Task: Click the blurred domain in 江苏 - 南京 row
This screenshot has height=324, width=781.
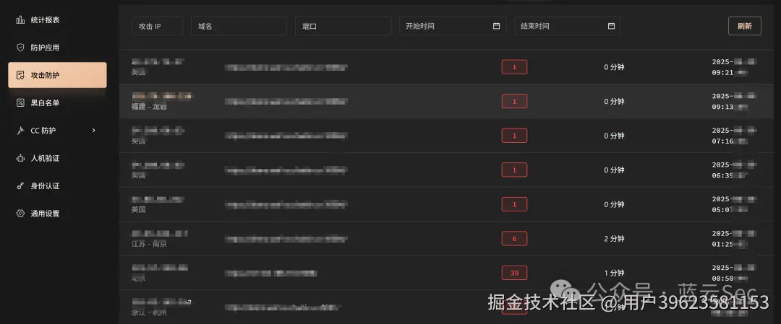Action: [286, 239]
